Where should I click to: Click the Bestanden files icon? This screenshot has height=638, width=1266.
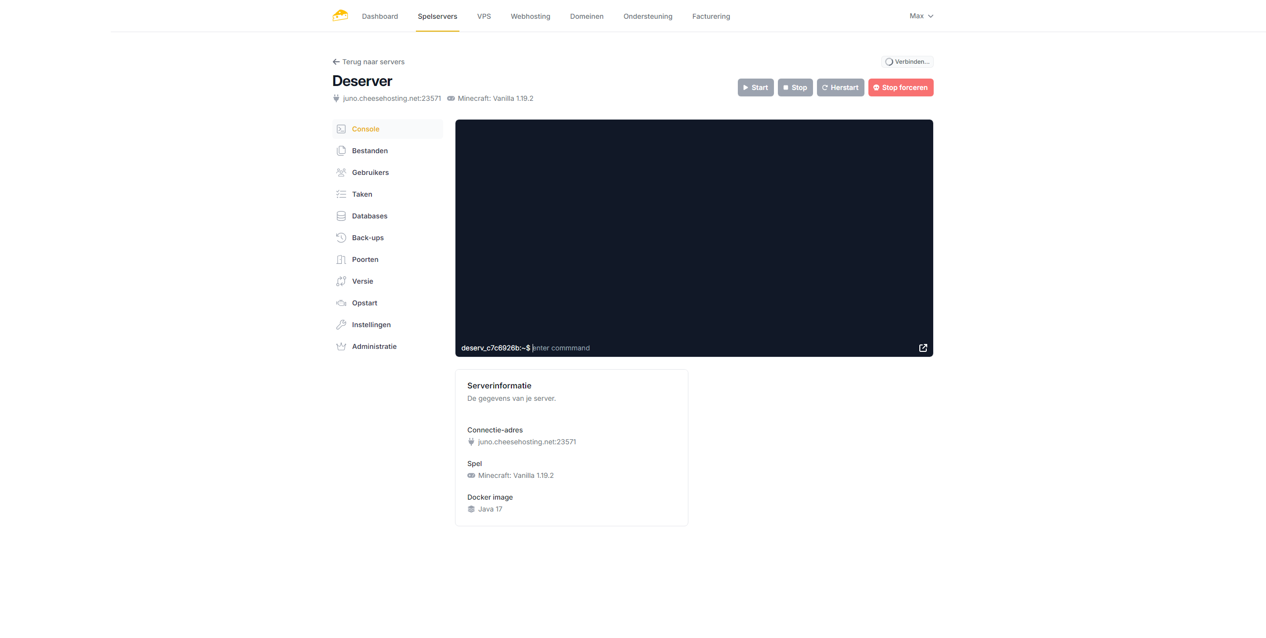click(x=341, y=151)
